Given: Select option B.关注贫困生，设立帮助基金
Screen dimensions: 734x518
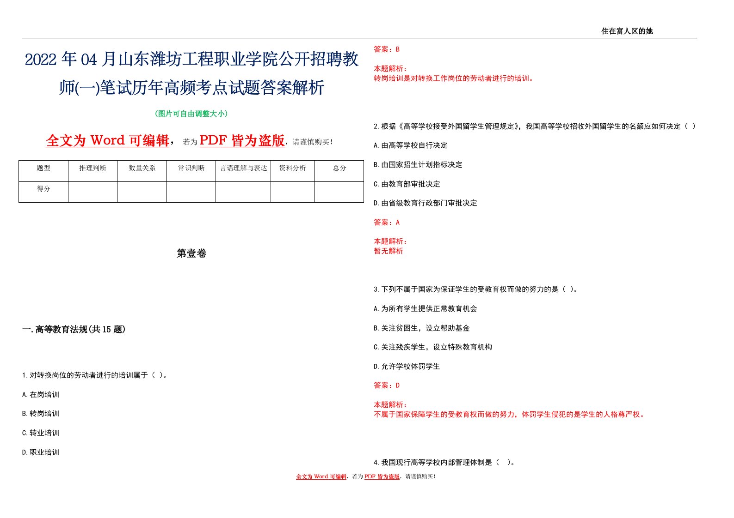Looking at the screenshot, I should click(422, 328).
